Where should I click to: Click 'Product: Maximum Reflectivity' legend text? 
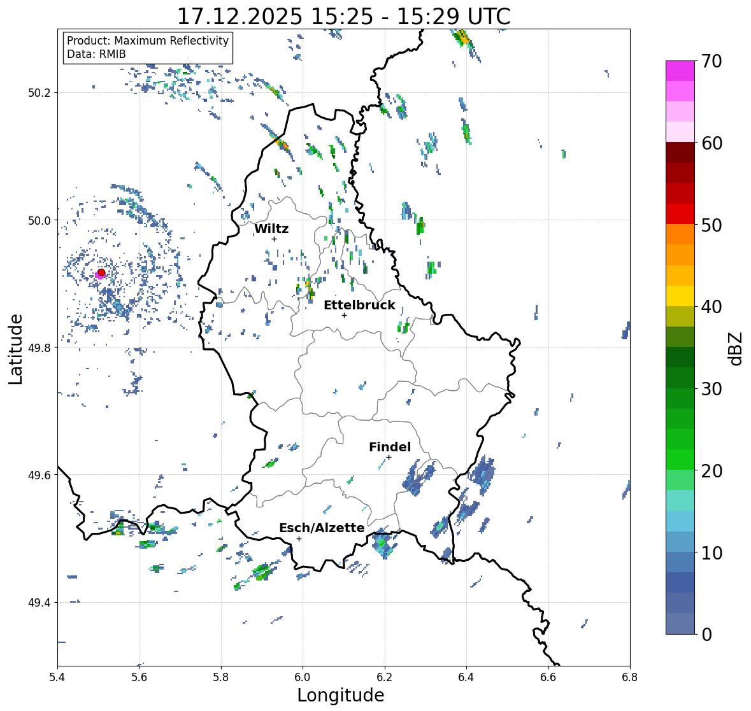point(148,41)
